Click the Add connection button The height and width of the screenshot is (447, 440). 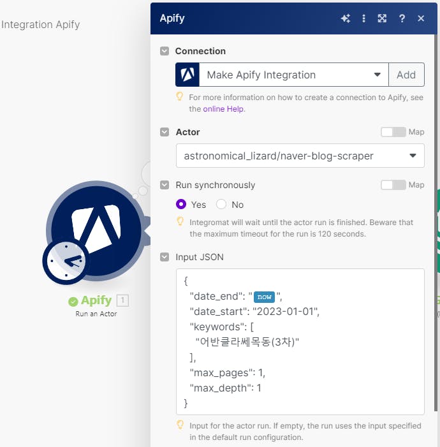tap(406, 75)
